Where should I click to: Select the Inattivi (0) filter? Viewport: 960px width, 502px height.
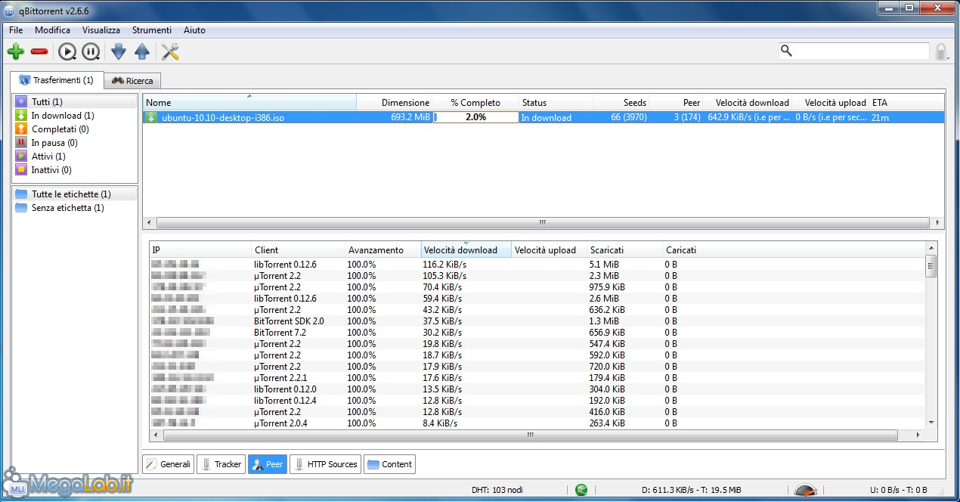tap(75, 169)
